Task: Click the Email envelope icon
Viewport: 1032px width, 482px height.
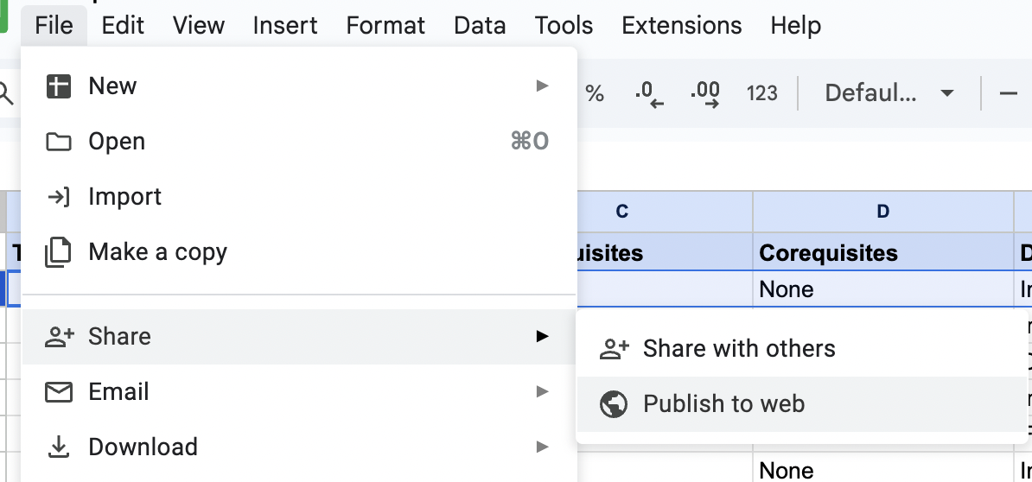Action: [x=59, y=392]
